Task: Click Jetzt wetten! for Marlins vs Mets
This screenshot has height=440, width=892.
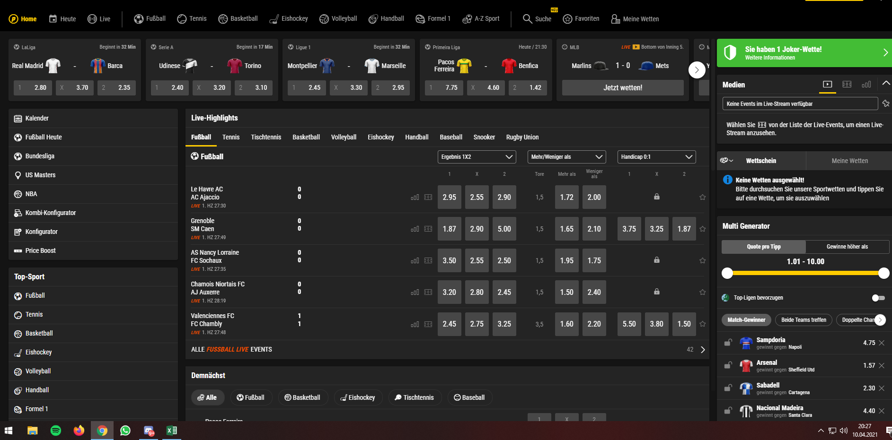Action: (x=623, y=87)
